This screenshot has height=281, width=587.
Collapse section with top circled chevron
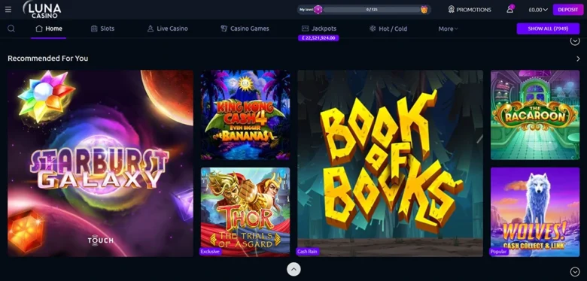575,41
